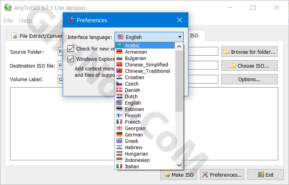Click the Italian flag icon
Screen dimensions: 289x185
pyautogui.click(x=119, y=166)
